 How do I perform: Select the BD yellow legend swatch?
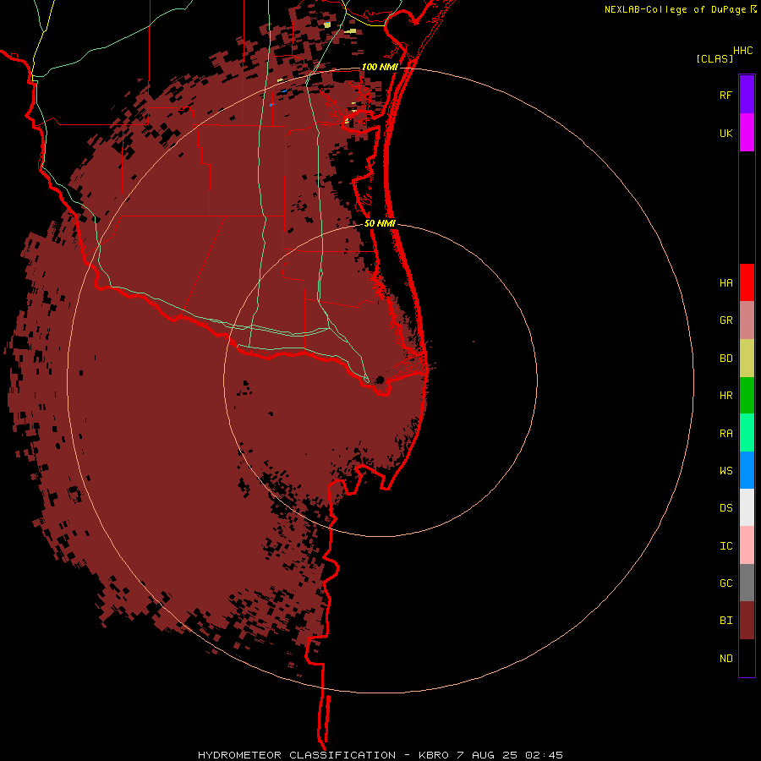click(747, 359)
